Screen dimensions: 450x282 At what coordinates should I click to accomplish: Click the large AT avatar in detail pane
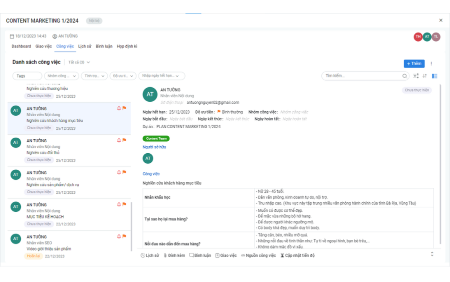coord(150,94)
